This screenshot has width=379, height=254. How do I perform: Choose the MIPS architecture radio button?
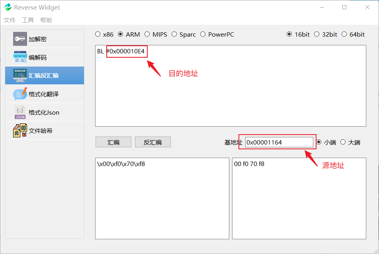[156, 34]
